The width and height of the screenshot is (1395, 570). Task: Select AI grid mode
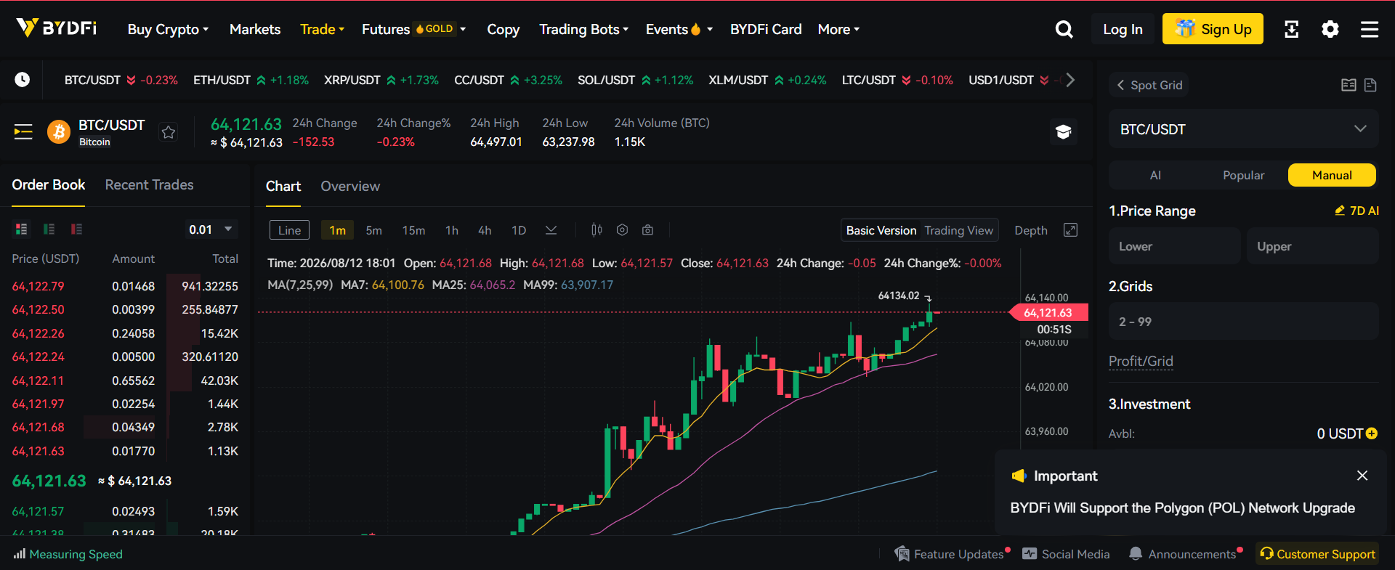pos(1155,175)
